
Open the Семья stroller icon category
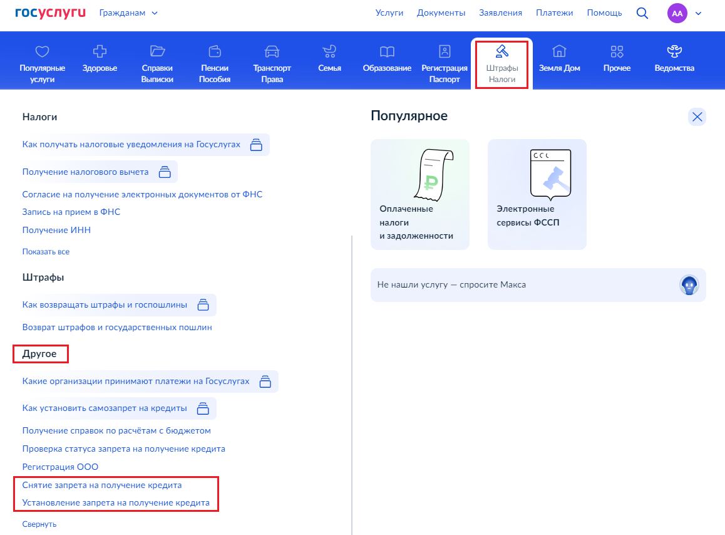coord(330,51)
